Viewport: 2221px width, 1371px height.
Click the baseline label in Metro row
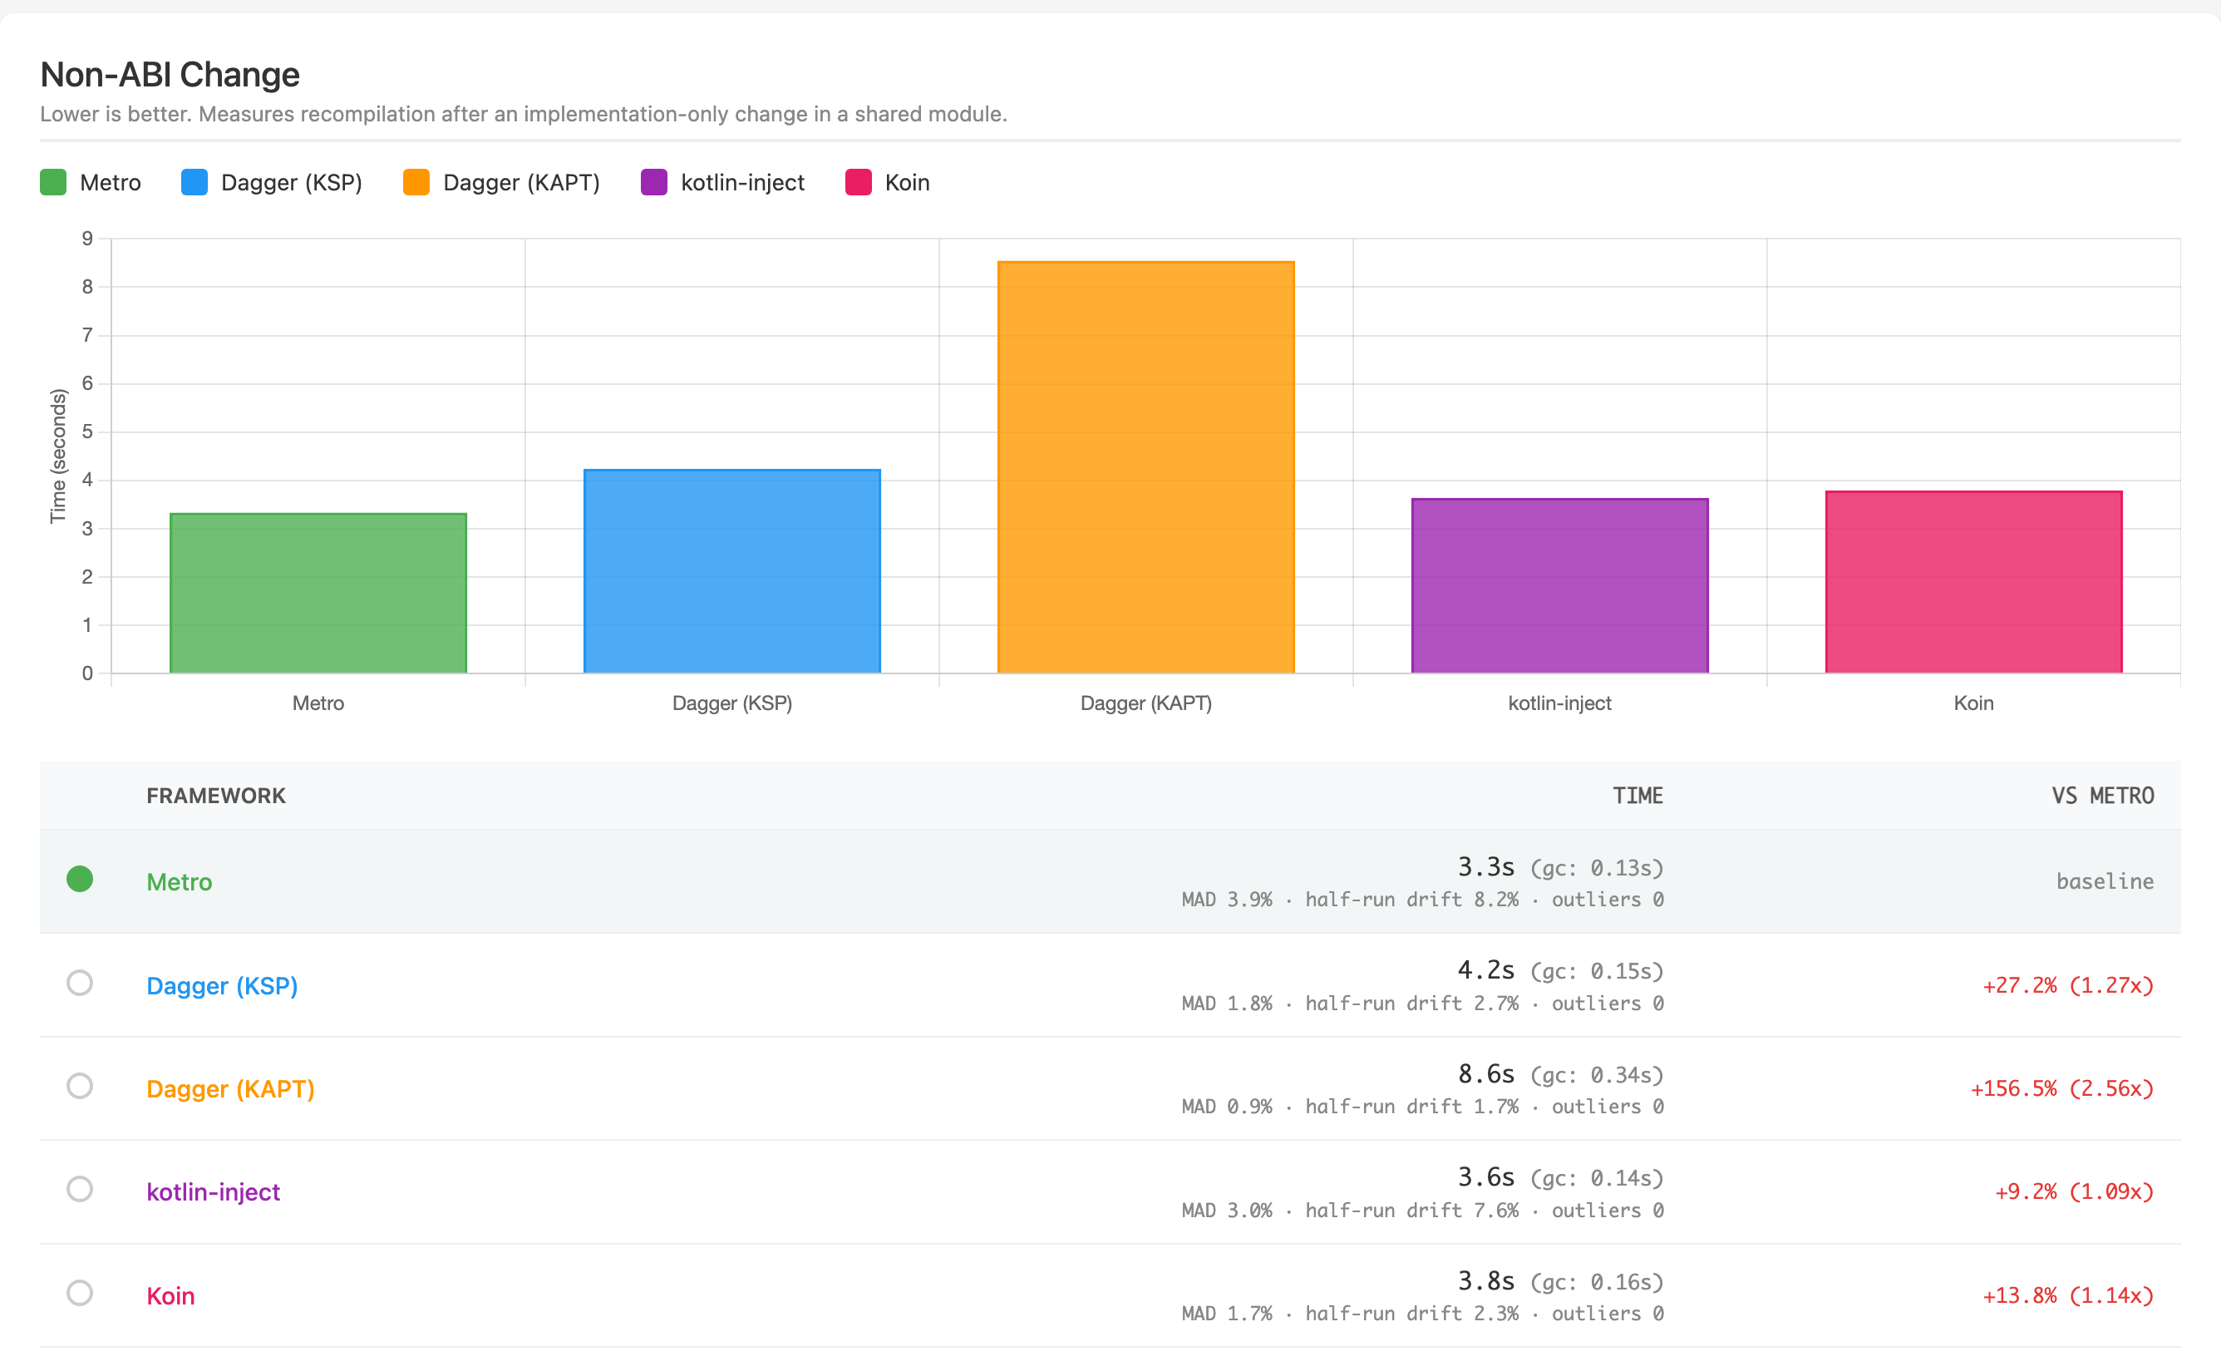[2104, 881]
